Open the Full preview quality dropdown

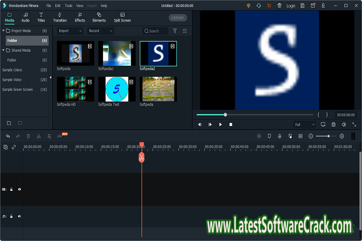tap(304, 125)
